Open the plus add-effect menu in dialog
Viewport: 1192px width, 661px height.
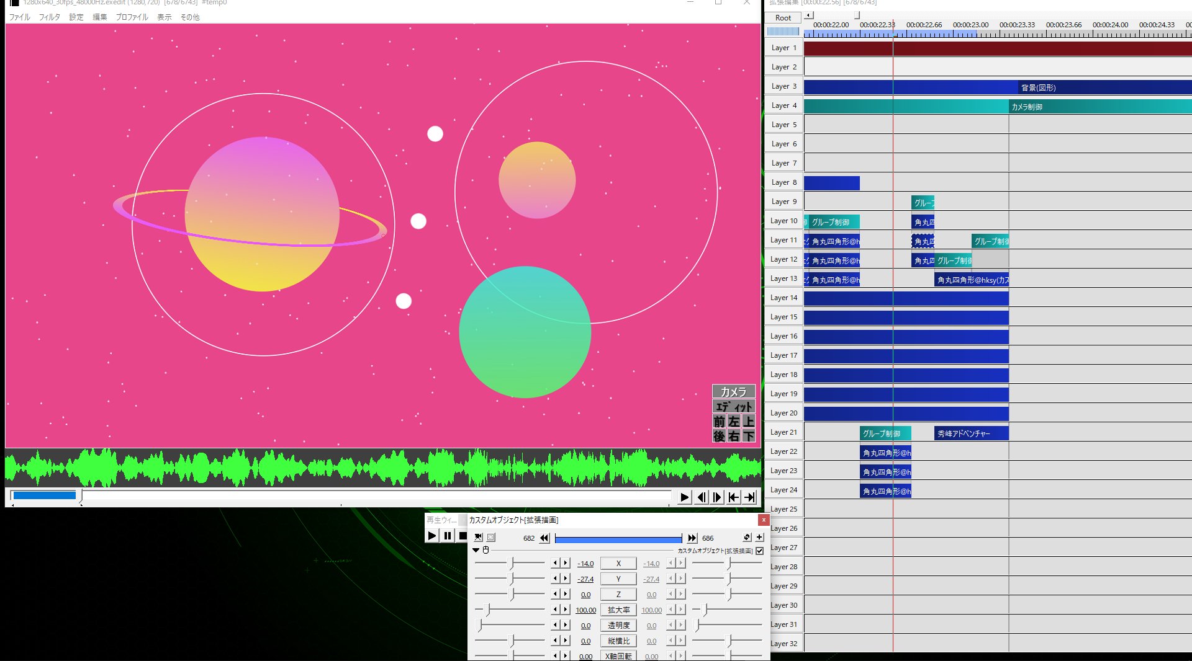click(x=759, y=538)
